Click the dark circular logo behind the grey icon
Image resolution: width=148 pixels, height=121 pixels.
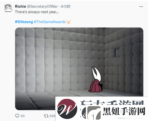[x=84, y=113]
